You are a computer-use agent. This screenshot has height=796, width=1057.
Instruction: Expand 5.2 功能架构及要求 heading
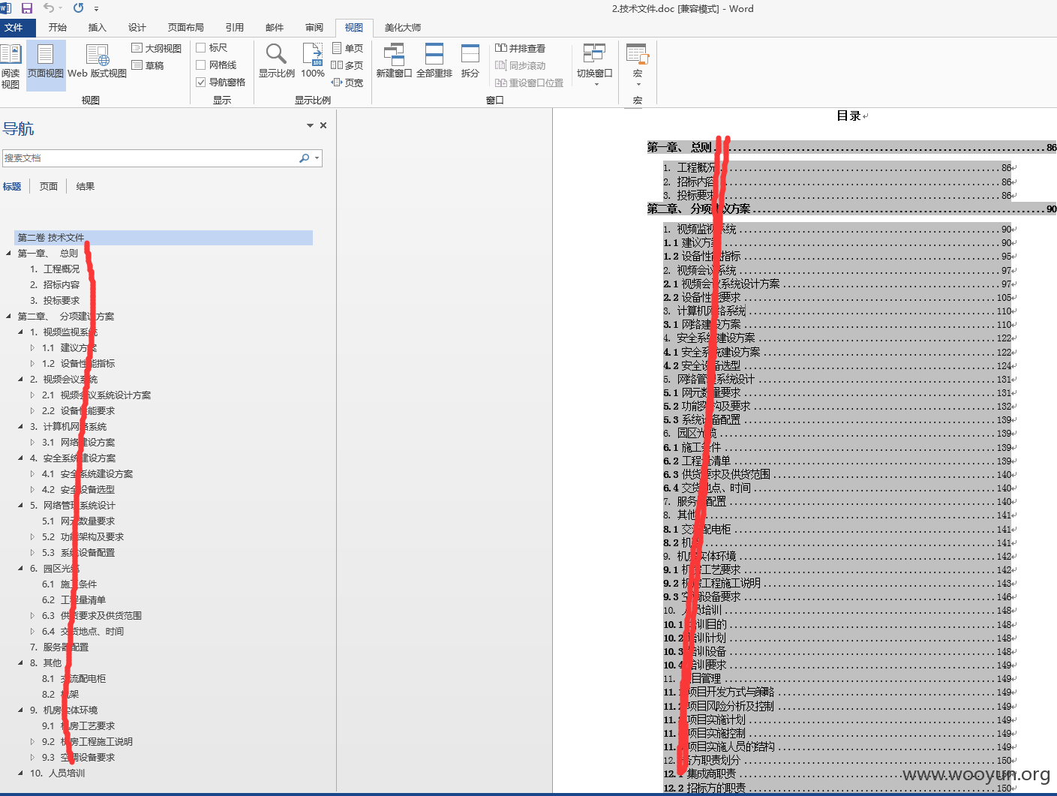coord(32,537)
